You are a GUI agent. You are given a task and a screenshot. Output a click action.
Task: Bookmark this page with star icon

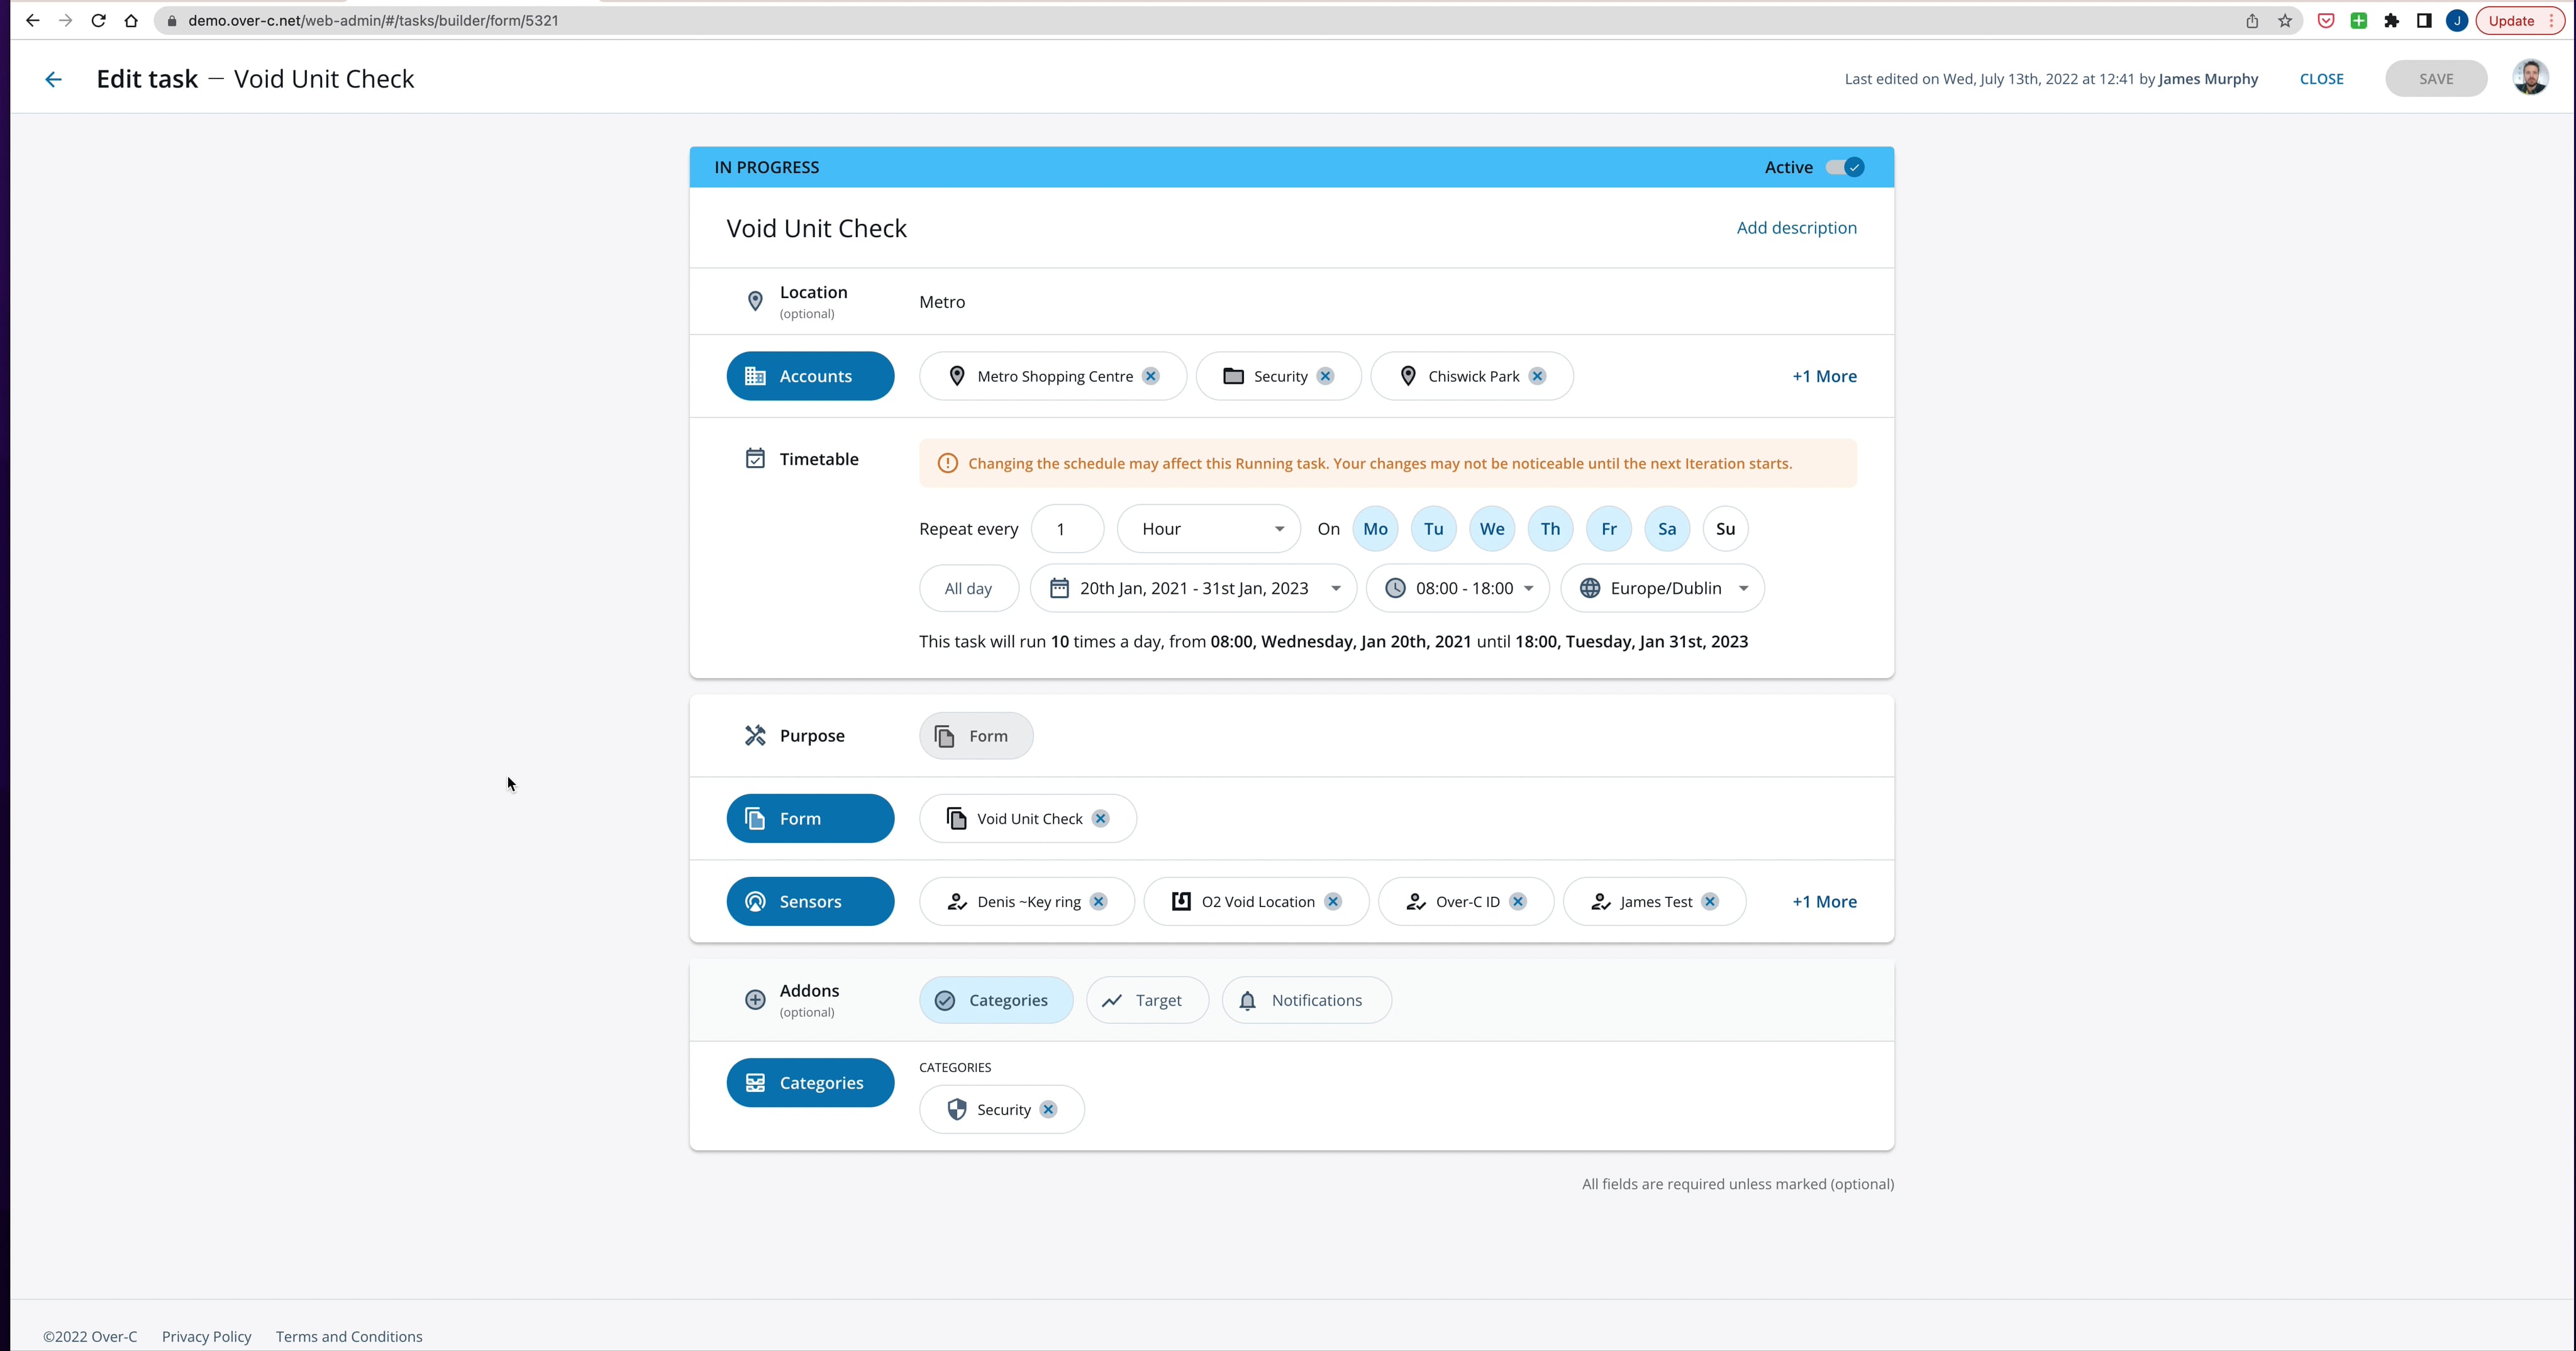coord(2285,20)
